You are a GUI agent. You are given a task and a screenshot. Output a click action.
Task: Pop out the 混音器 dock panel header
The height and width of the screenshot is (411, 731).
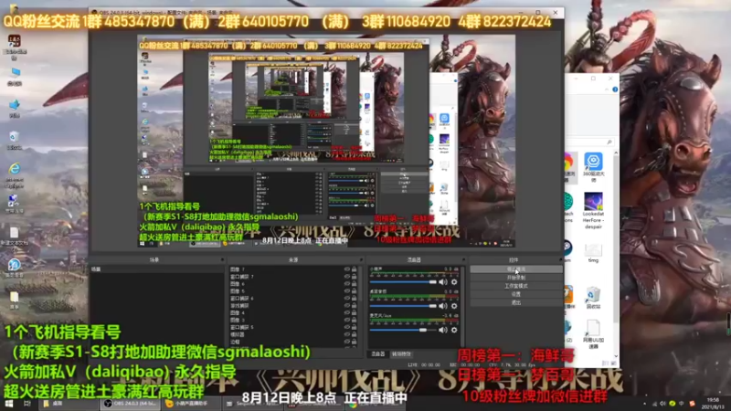click(x=463, y=259)
